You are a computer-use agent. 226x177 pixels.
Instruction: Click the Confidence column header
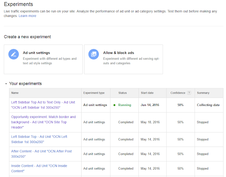point(178,93)
